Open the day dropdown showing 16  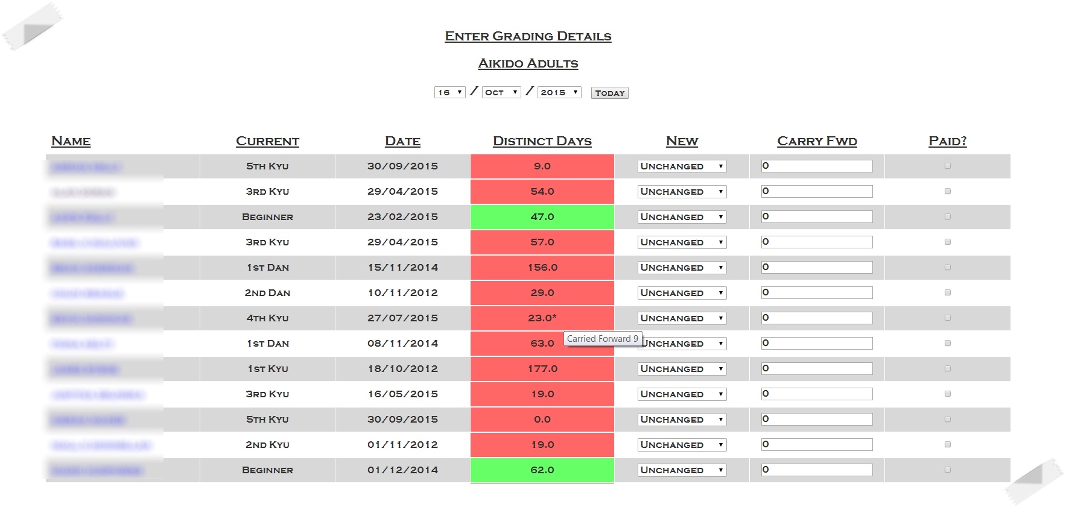(449, 92)
